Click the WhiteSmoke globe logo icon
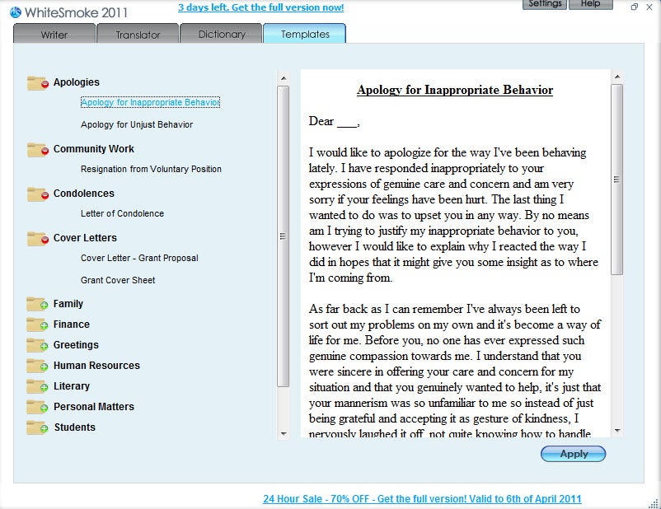661x509 pixels. (16, 12)
